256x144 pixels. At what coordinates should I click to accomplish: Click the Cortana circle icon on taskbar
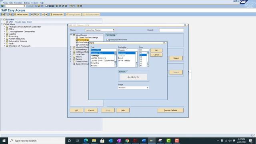pos(69,140)
